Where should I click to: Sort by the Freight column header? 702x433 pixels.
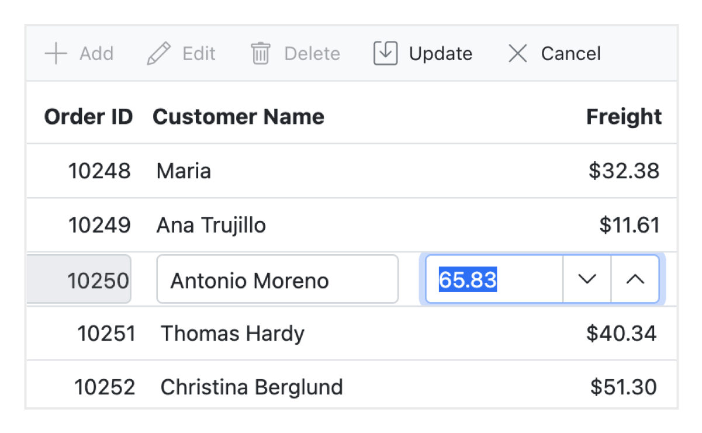[624, 117]
